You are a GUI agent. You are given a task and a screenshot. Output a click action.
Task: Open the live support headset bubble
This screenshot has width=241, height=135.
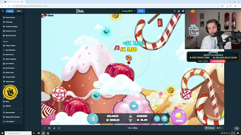click(236, 128)
